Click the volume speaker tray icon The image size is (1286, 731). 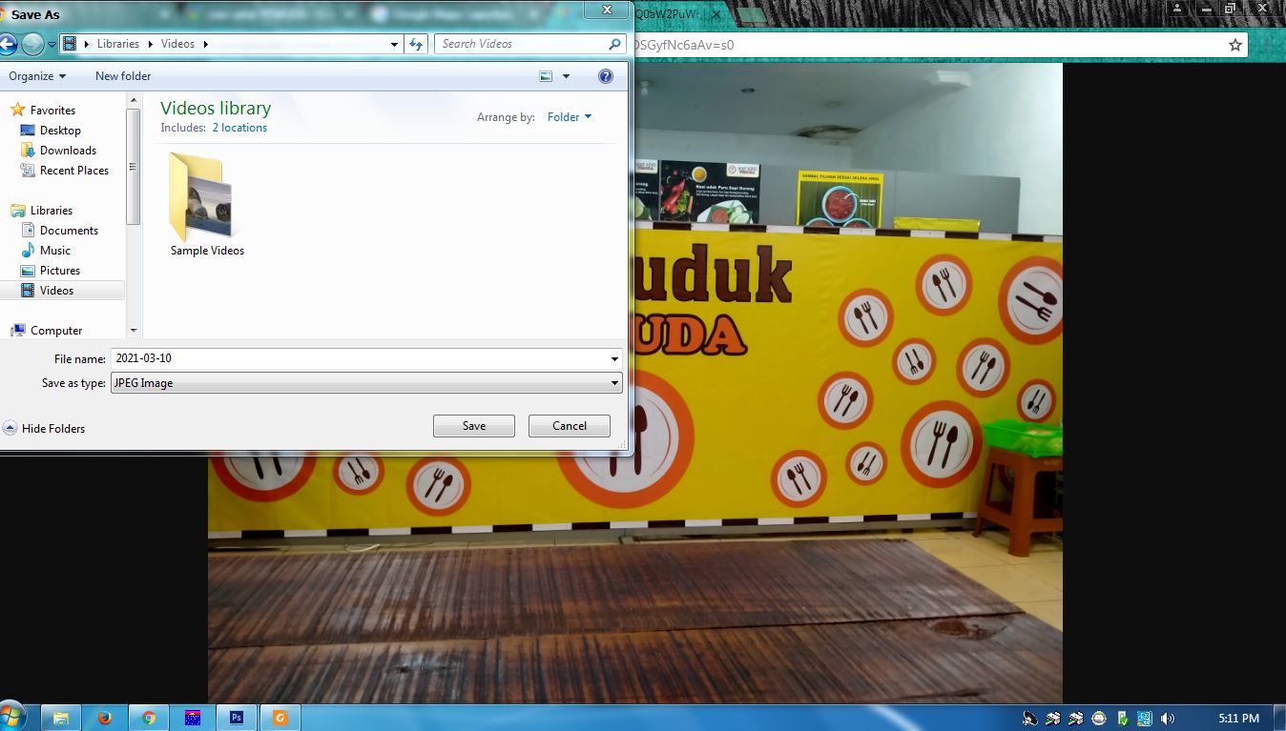point(1168,719)
